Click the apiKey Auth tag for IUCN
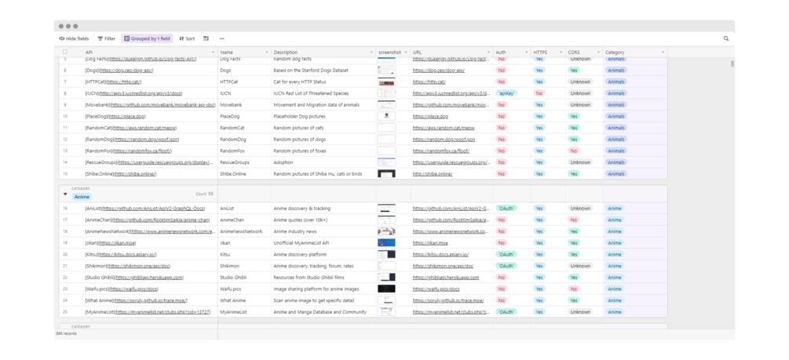Screen dimensions: 789x360 coord(506,93)
